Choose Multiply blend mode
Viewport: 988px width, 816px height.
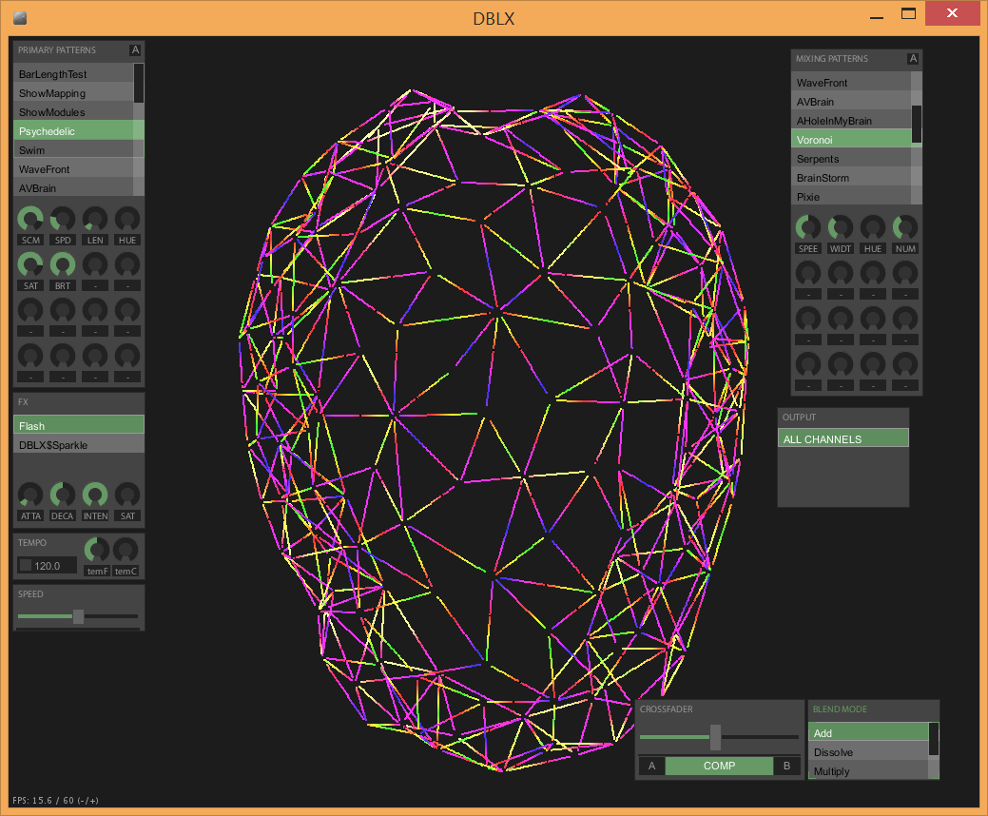[869, 770]
